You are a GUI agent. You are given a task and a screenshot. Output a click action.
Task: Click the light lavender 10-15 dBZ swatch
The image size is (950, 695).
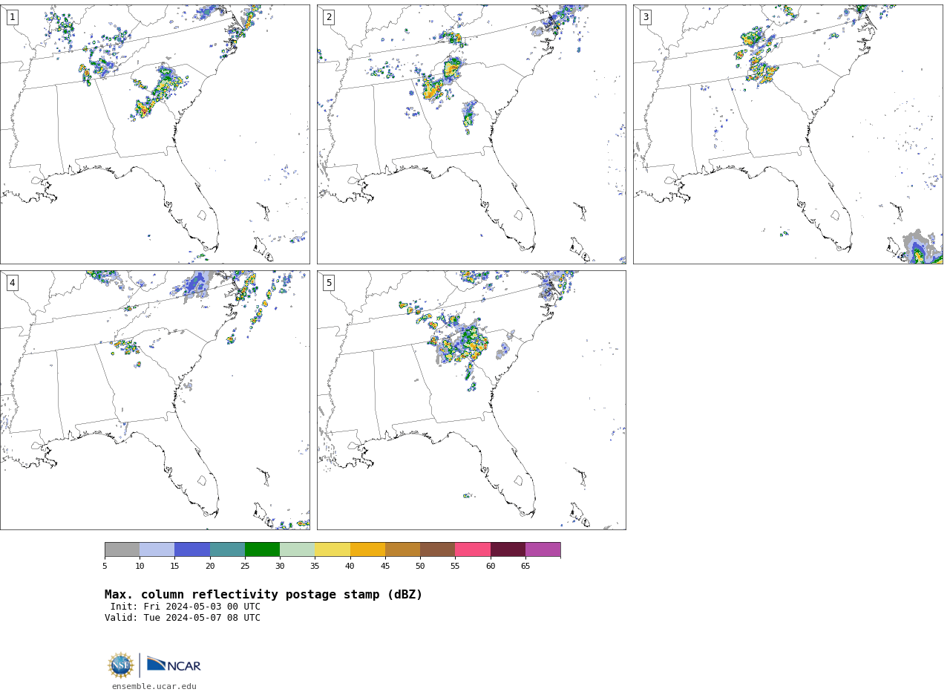tap(157, 549)
